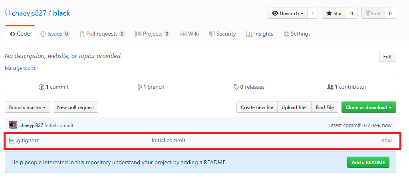Open the chaeyjs827 user profile link
This screenshot has height=185, width=409.
tap(29, 13)
